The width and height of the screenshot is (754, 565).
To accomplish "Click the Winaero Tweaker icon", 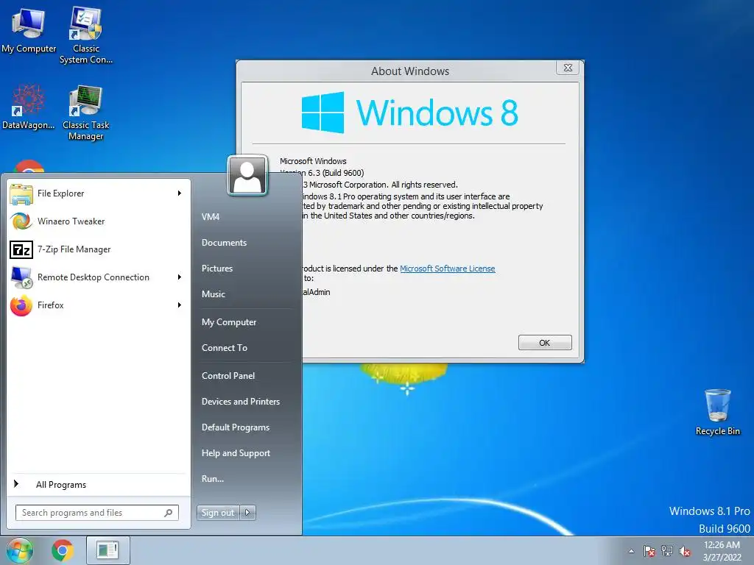I will pos(21,221).
